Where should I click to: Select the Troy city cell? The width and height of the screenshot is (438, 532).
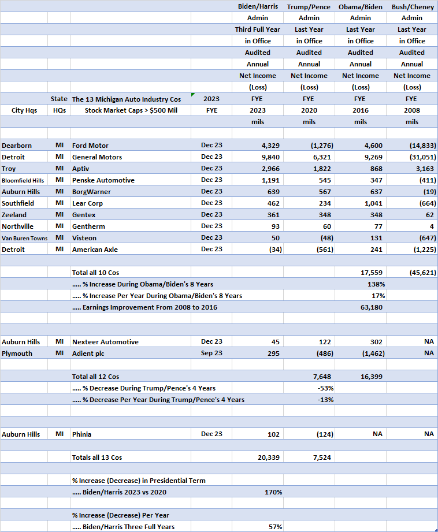(x=24, y=168)
